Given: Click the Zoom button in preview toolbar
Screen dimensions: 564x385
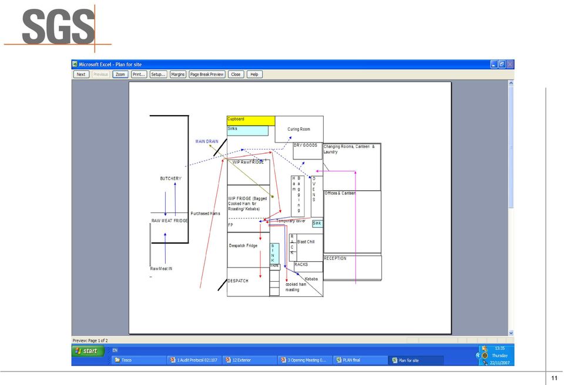Looking at the screenshot, I should pyautogui.click(x=120, y=75).
